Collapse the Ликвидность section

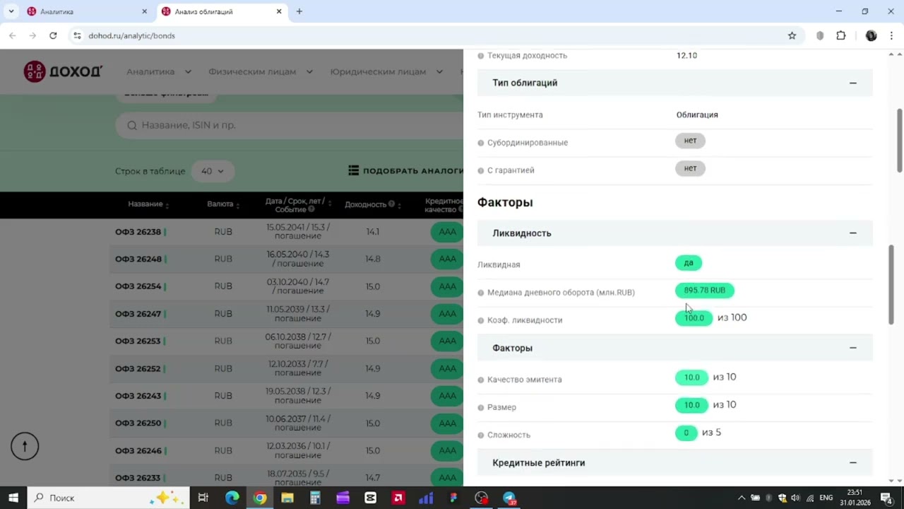[853, 233]
